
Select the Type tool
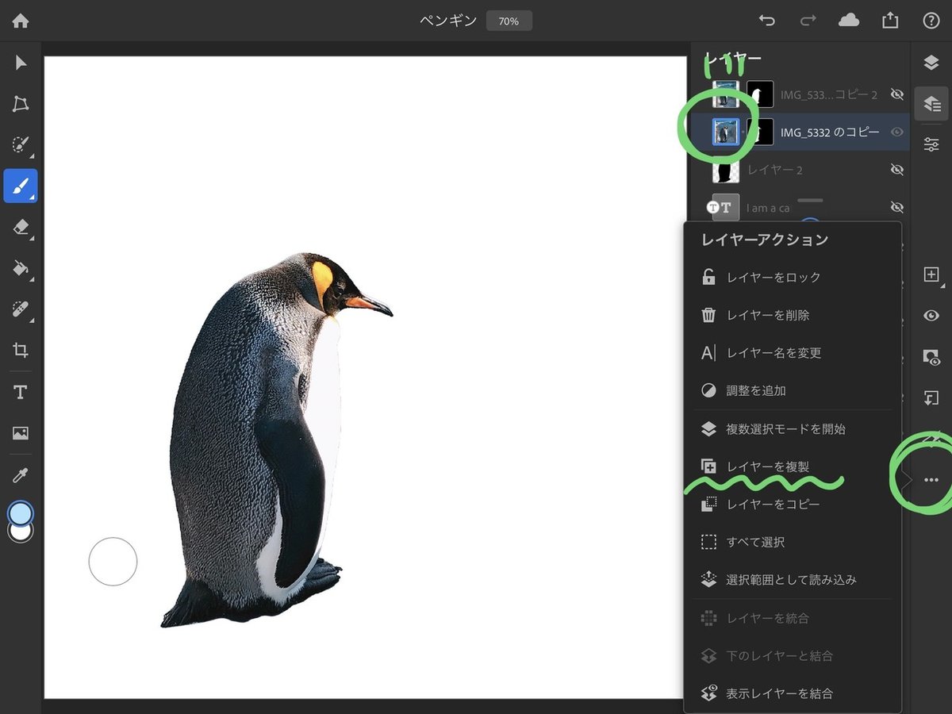point(20,390)
